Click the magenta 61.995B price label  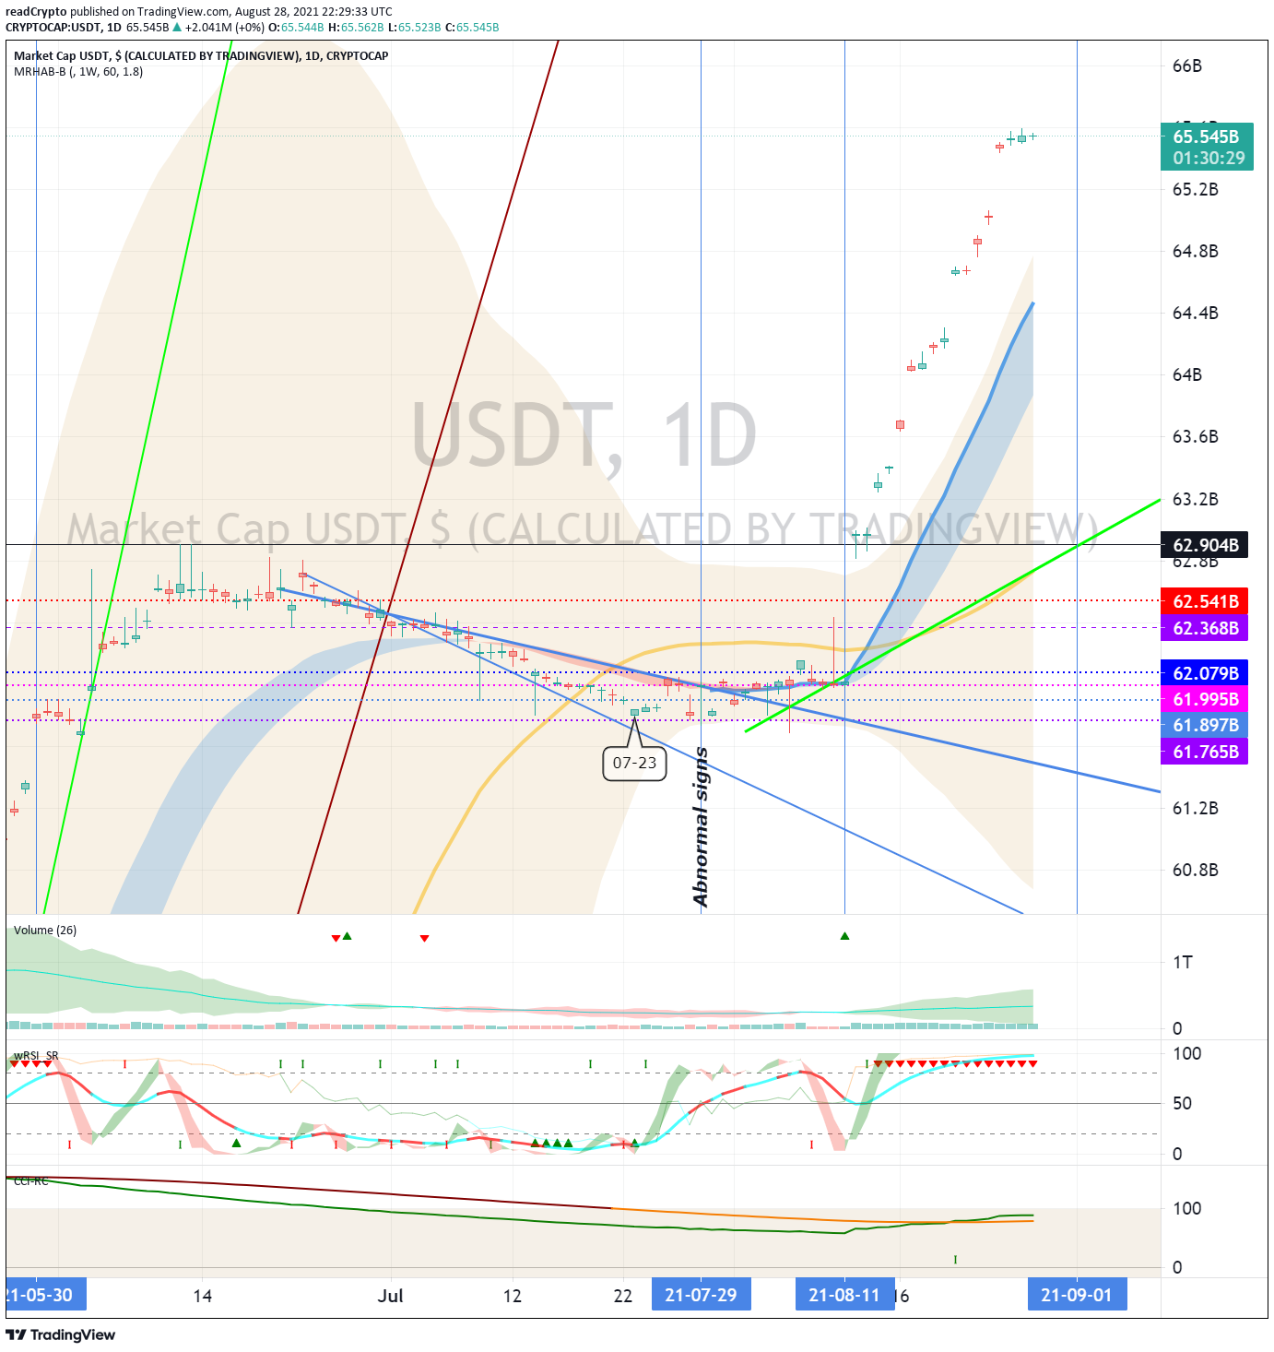[x=1205, y=699]
